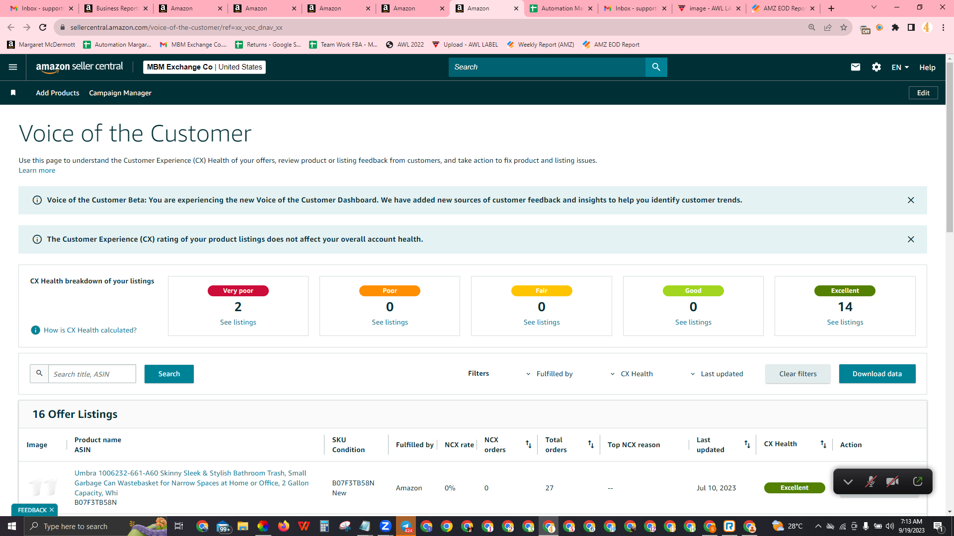Click the info icon beside How is CX Health calculated
The image size is (954, 536).
coord(35,330)
